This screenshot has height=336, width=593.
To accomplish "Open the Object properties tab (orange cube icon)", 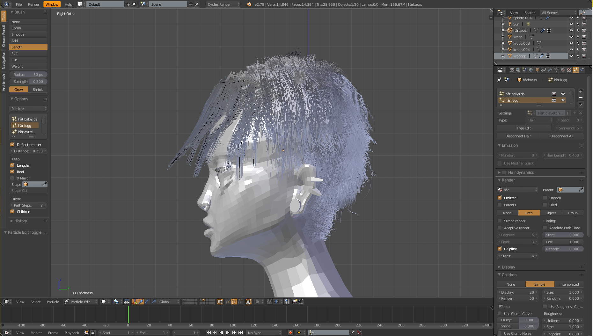I will click(x=537, y=70).
